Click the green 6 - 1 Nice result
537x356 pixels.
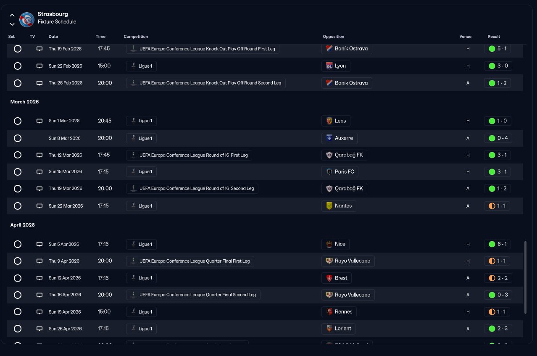(x=498, y=244)
